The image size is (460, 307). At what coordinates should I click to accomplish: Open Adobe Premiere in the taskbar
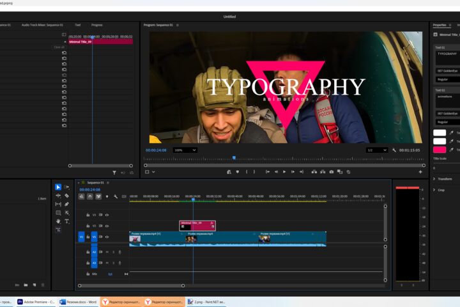pos(36,302)
